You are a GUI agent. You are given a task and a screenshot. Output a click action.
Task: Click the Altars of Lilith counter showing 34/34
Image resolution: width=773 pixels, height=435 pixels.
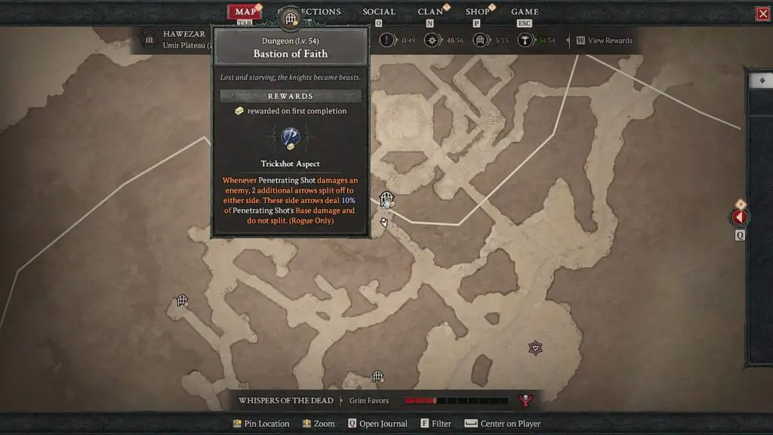536,40
